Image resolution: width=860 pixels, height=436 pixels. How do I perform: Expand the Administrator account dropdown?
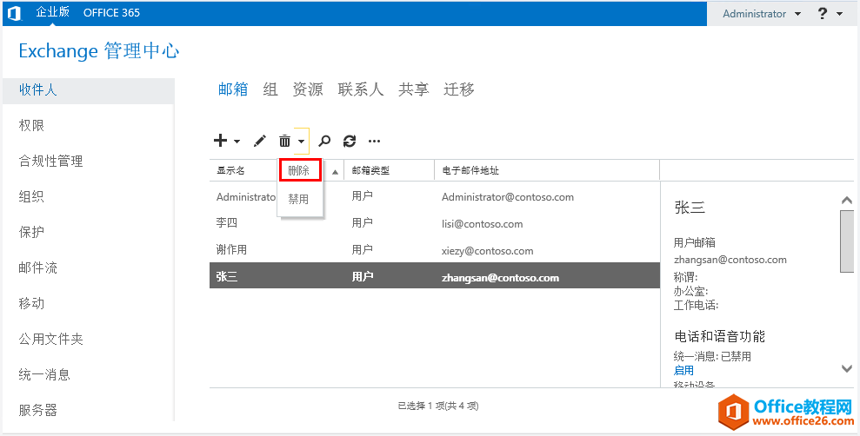(x=797, y=14)
